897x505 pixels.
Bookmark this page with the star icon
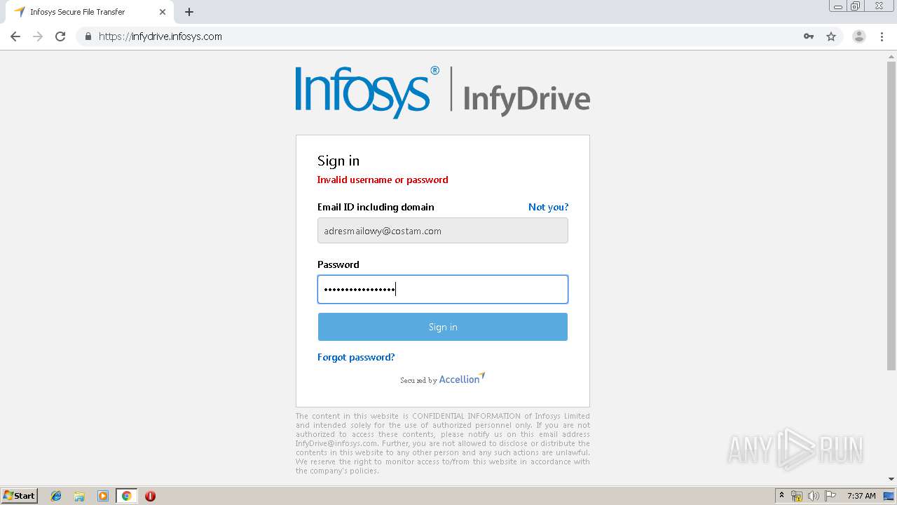click(831, 36)
